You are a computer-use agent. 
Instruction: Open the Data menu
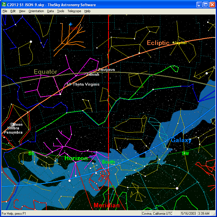point(51,11)
